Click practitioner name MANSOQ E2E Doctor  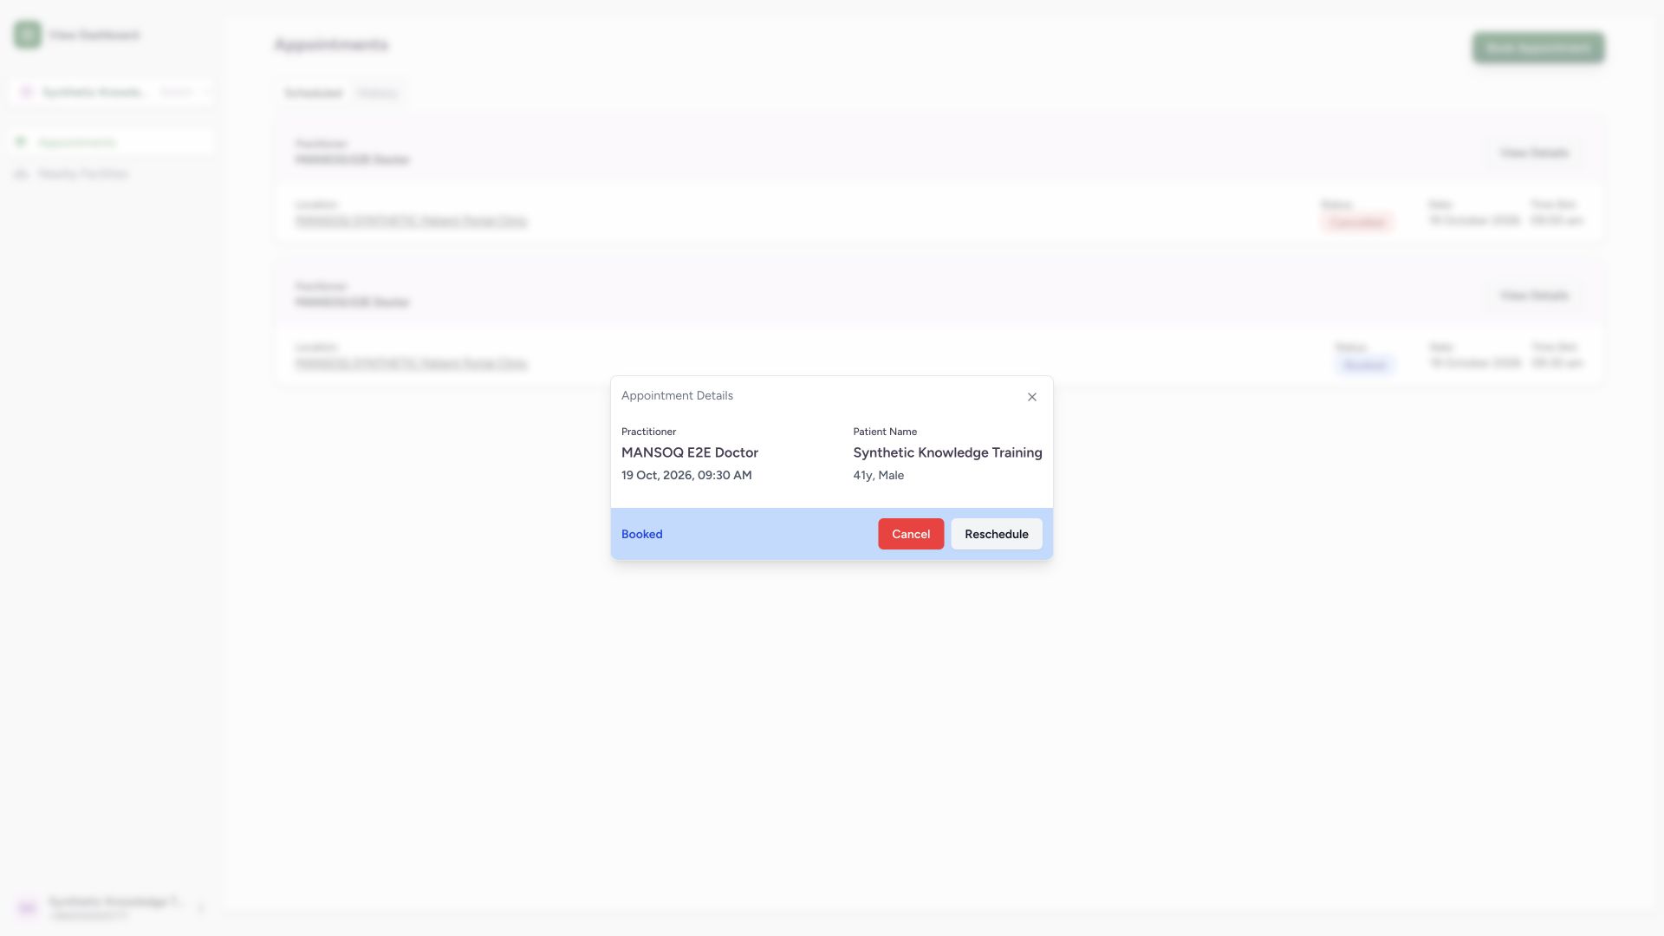click(x=690, y=452)
